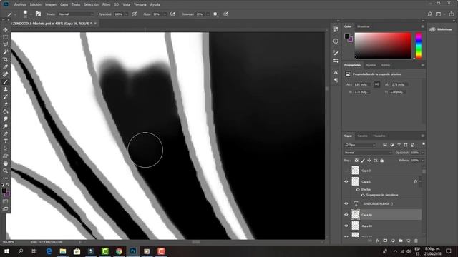Select the Zoom tool
Screen dimensions: 458x257
5,171
